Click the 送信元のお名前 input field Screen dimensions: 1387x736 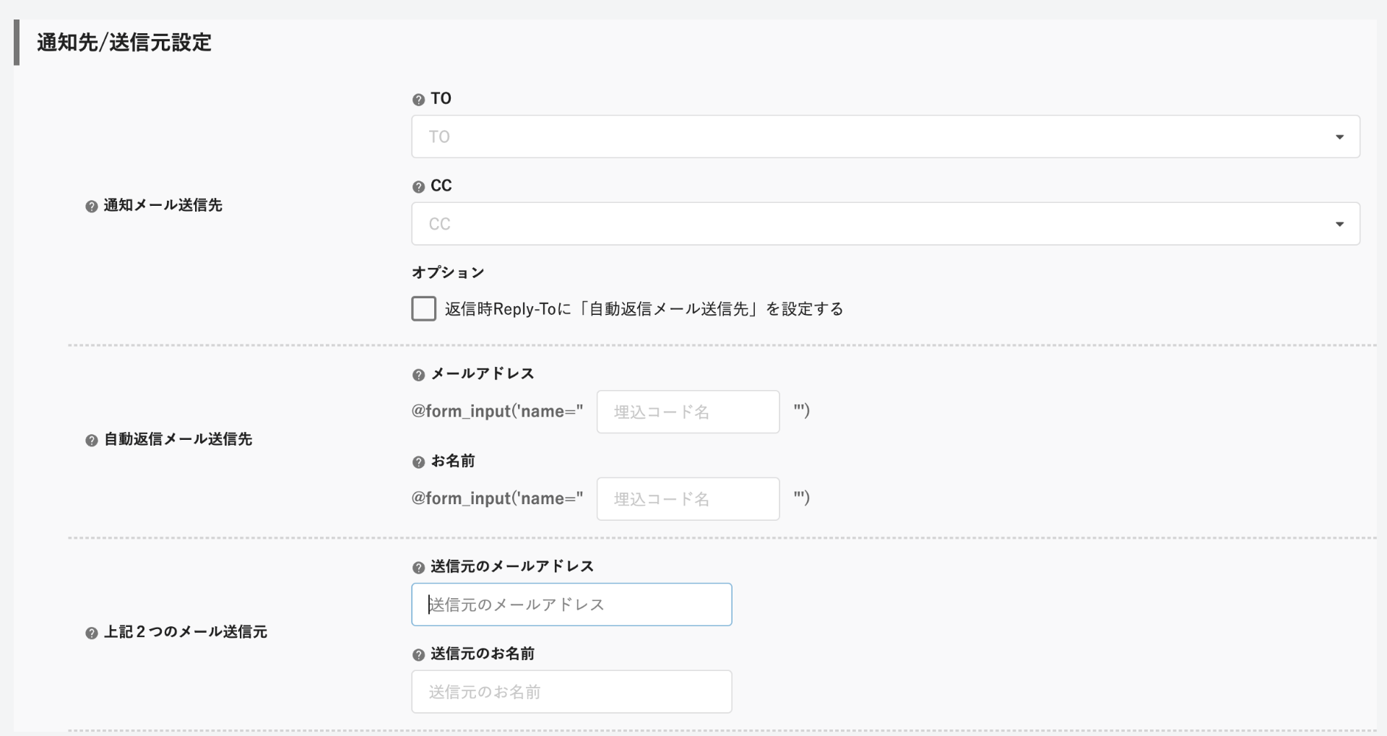571,692
